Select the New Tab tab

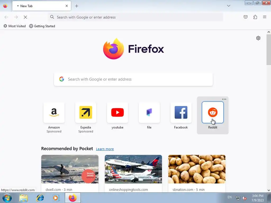point(42,6)
